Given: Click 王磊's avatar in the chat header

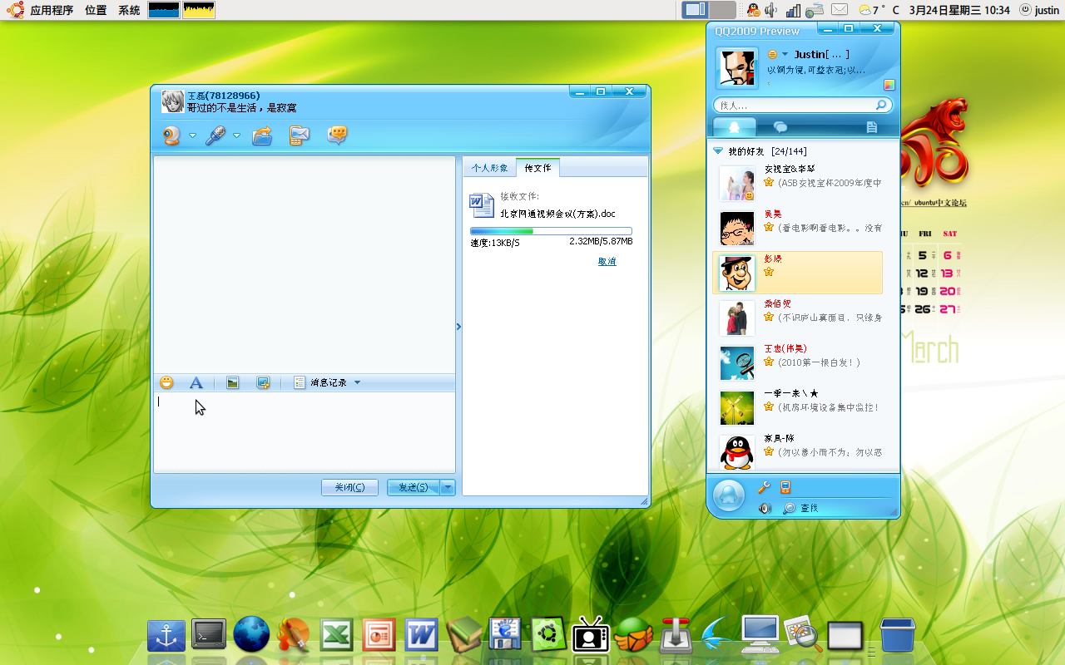Looking at the screenshot, I should [x=172, y=101].
